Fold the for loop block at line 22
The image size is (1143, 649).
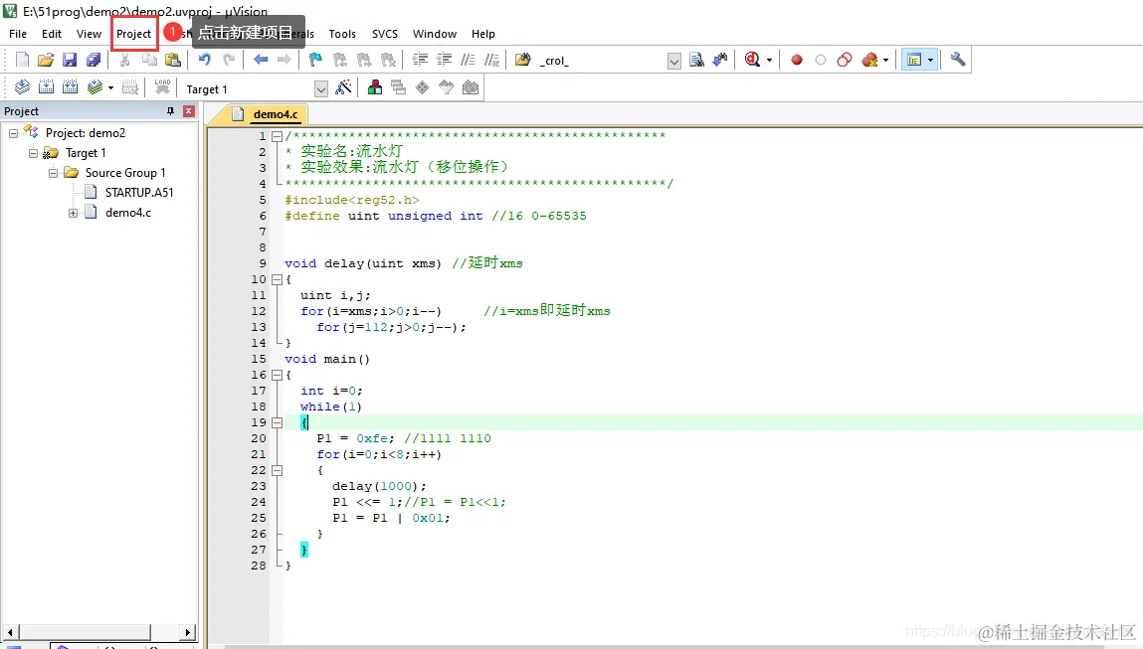tap(277, 470)
